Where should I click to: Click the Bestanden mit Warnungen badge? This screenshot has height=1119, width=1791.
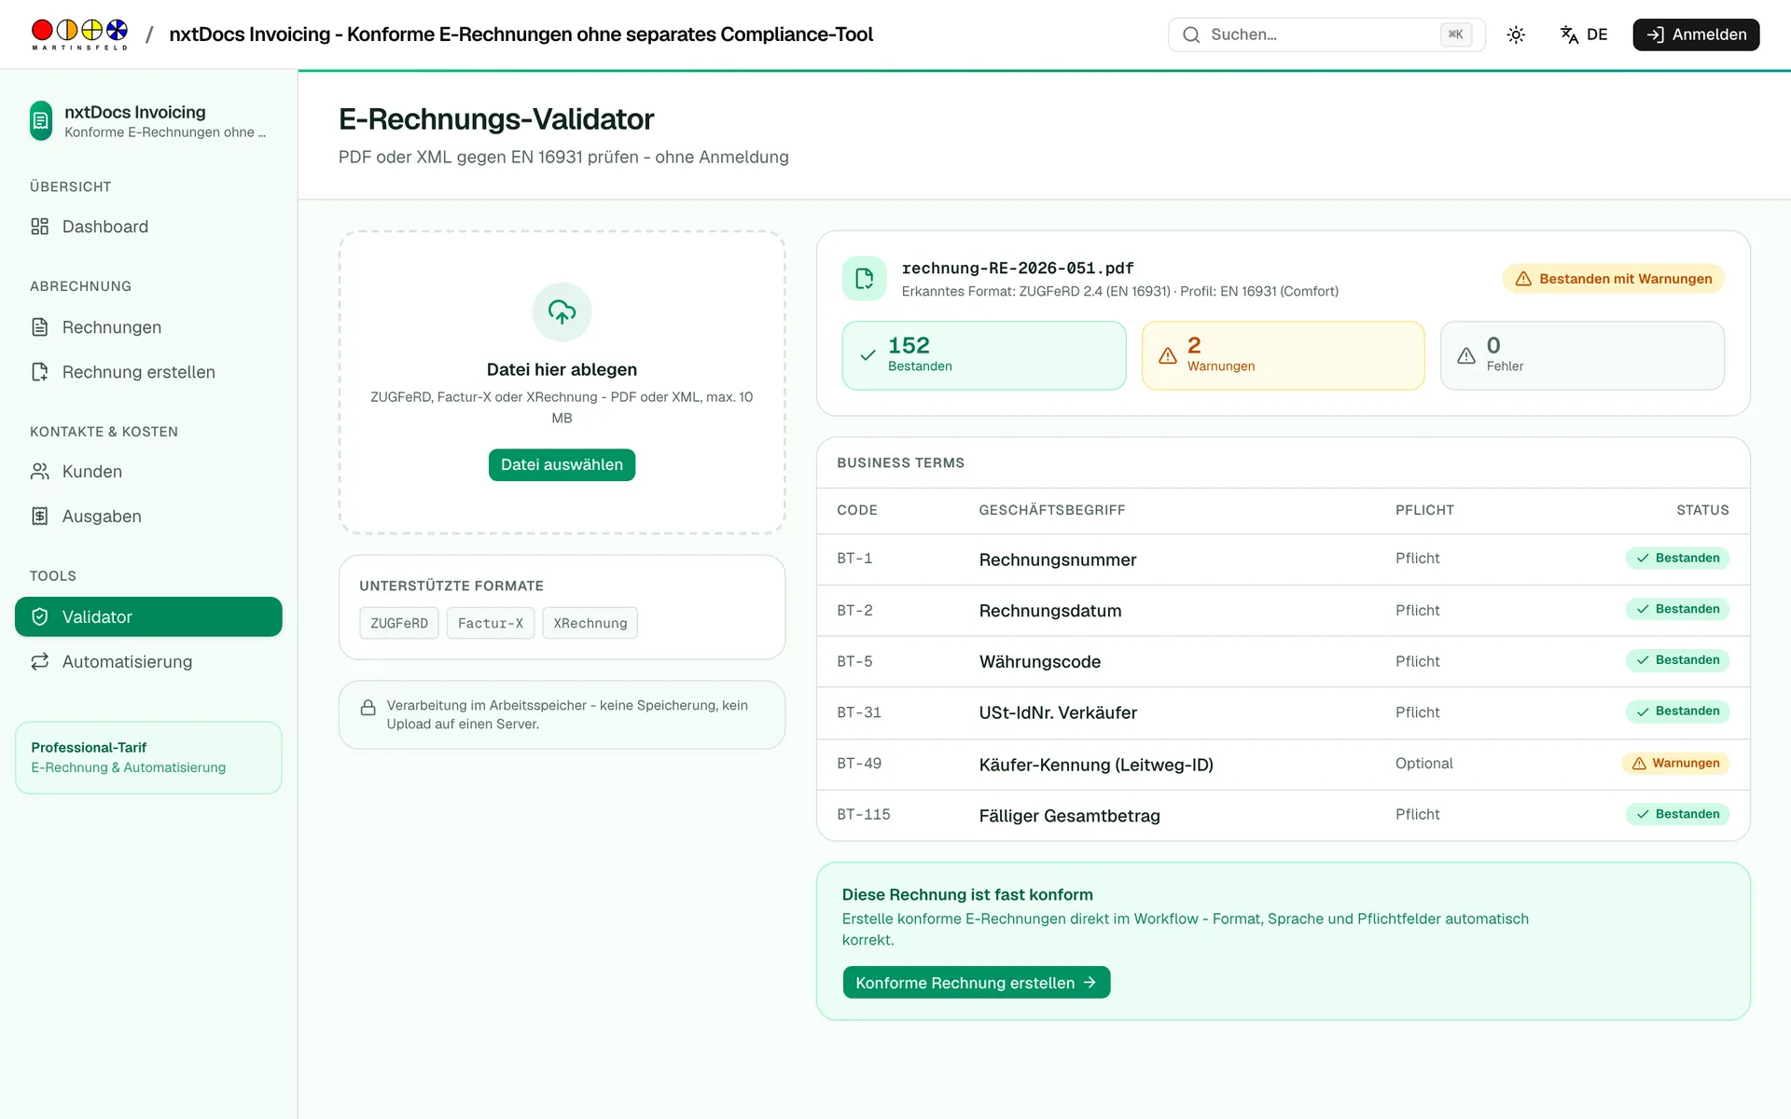[x=1613, y=279]
